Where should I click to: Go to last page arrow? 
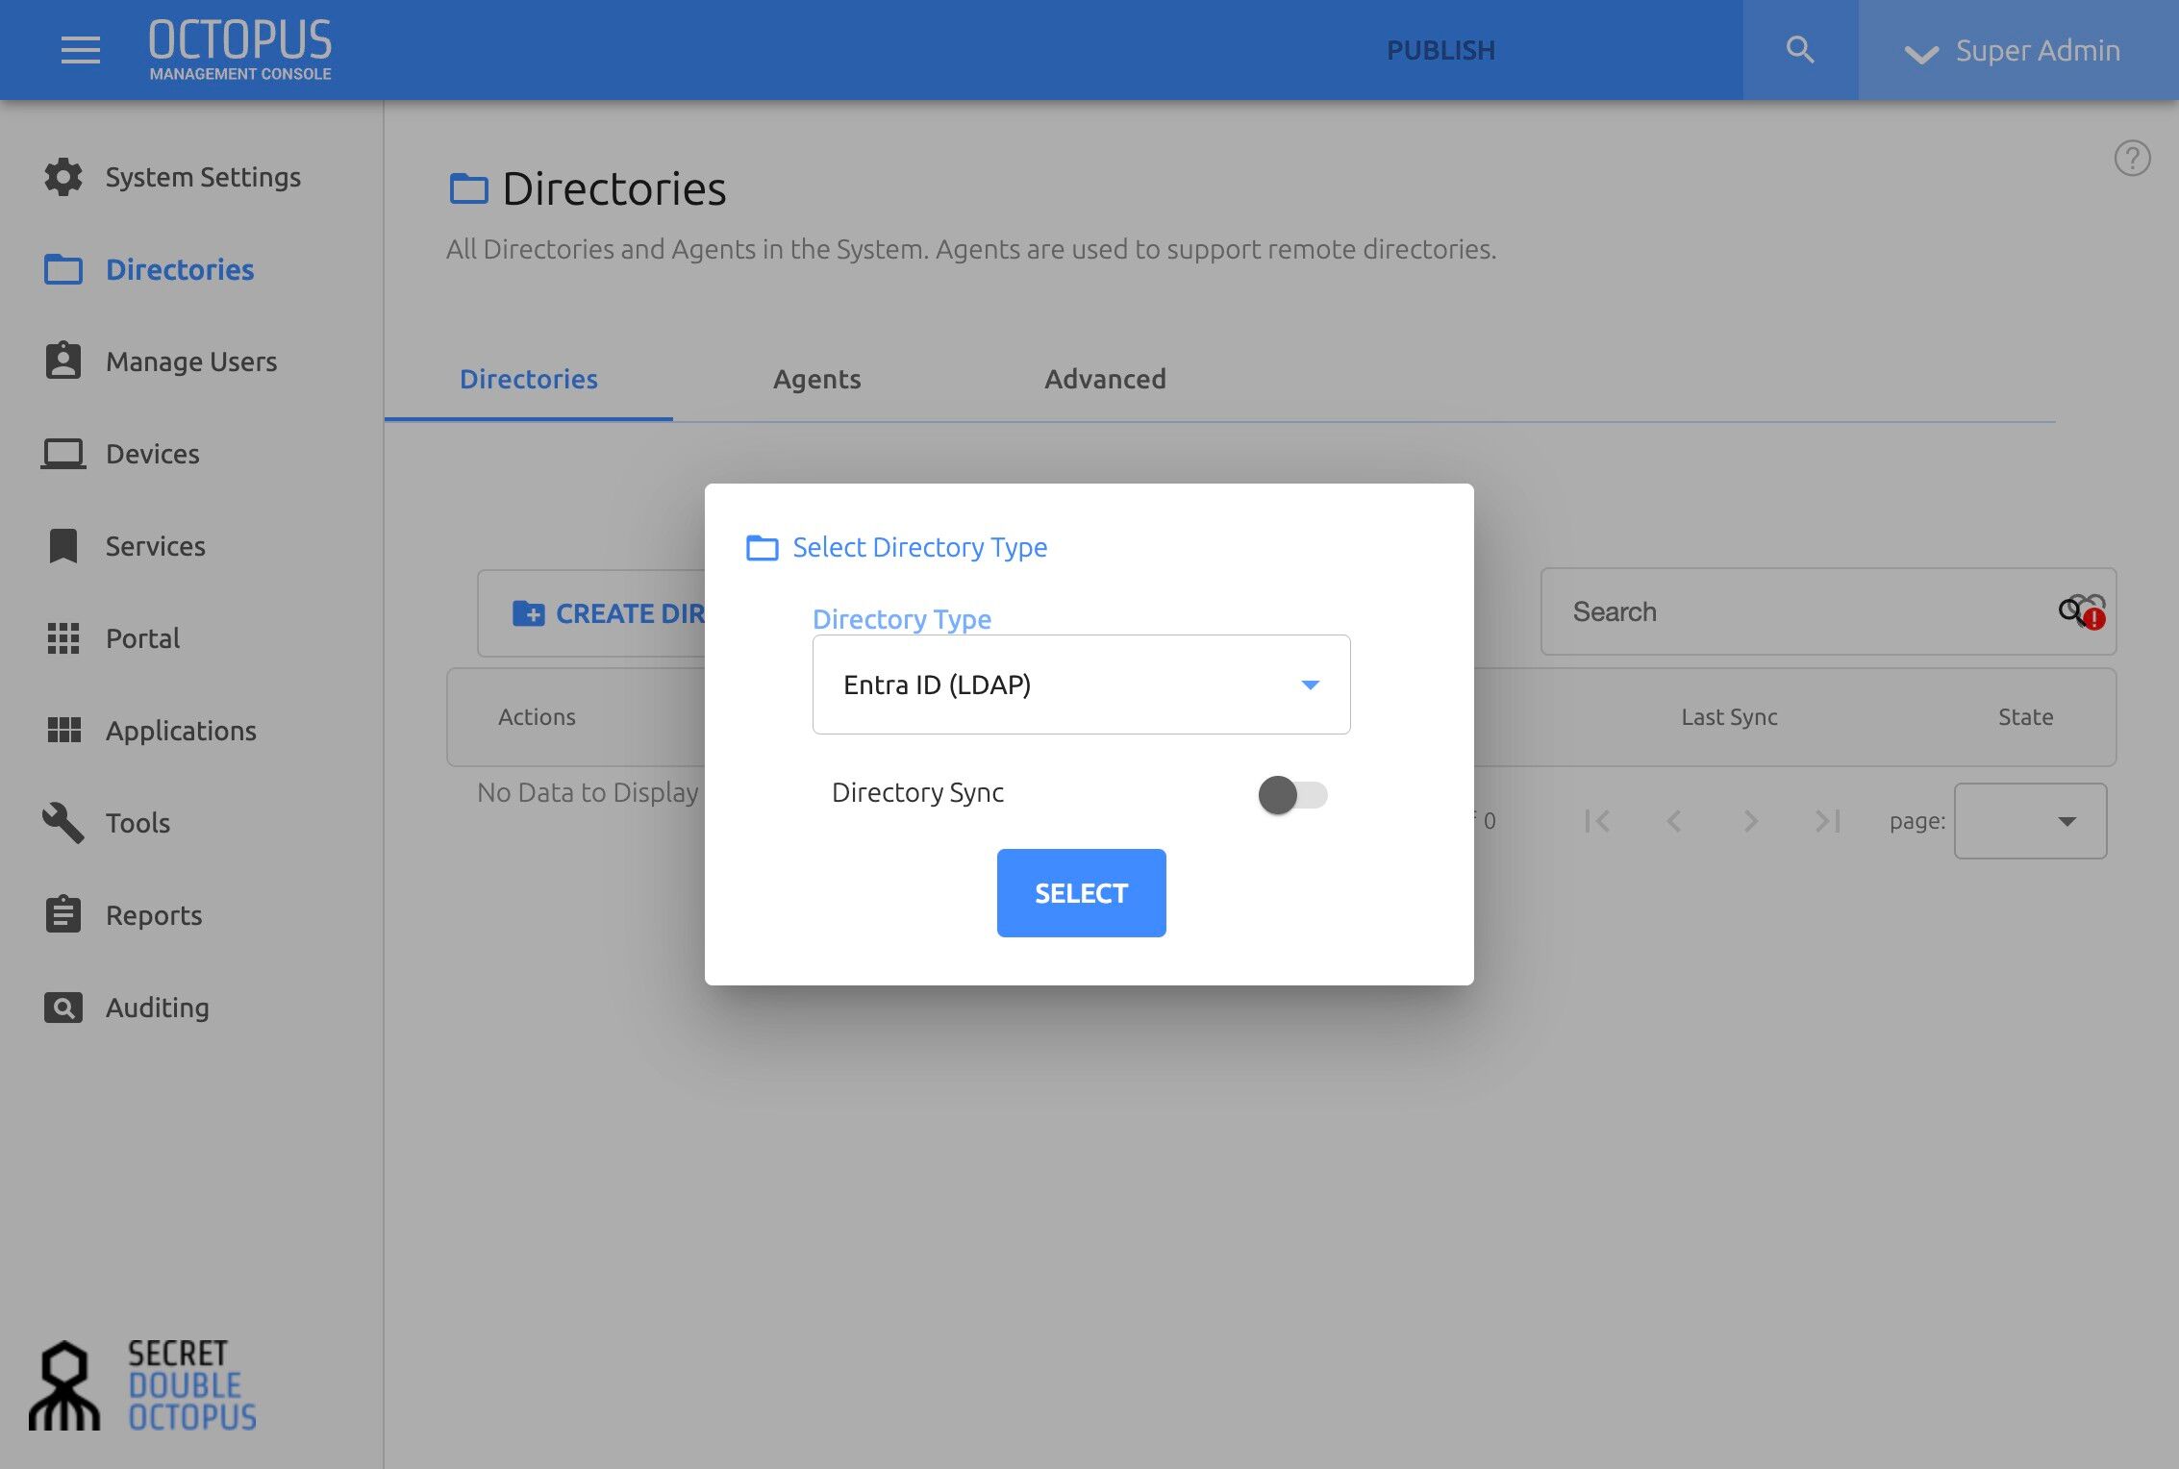click(x=1828, y=821)
